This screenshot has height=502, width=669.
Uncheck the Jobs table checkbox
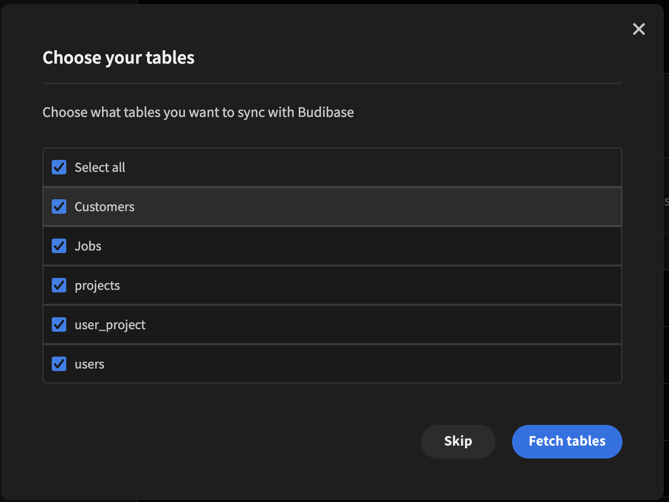pos(59,246)
